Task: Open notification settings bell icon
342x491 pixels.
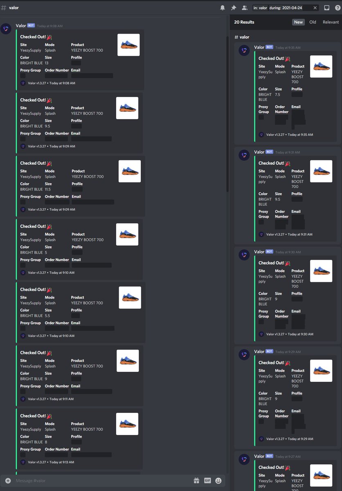Action: (223, 8)
